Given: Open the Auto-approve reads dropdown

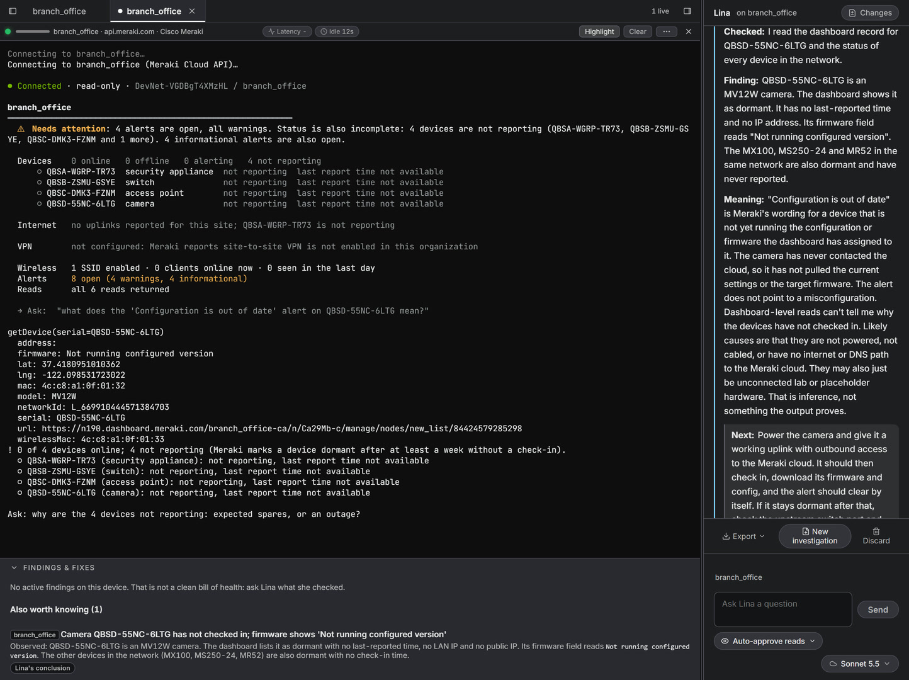Looking at the screenshot, I should pos(768,641).
